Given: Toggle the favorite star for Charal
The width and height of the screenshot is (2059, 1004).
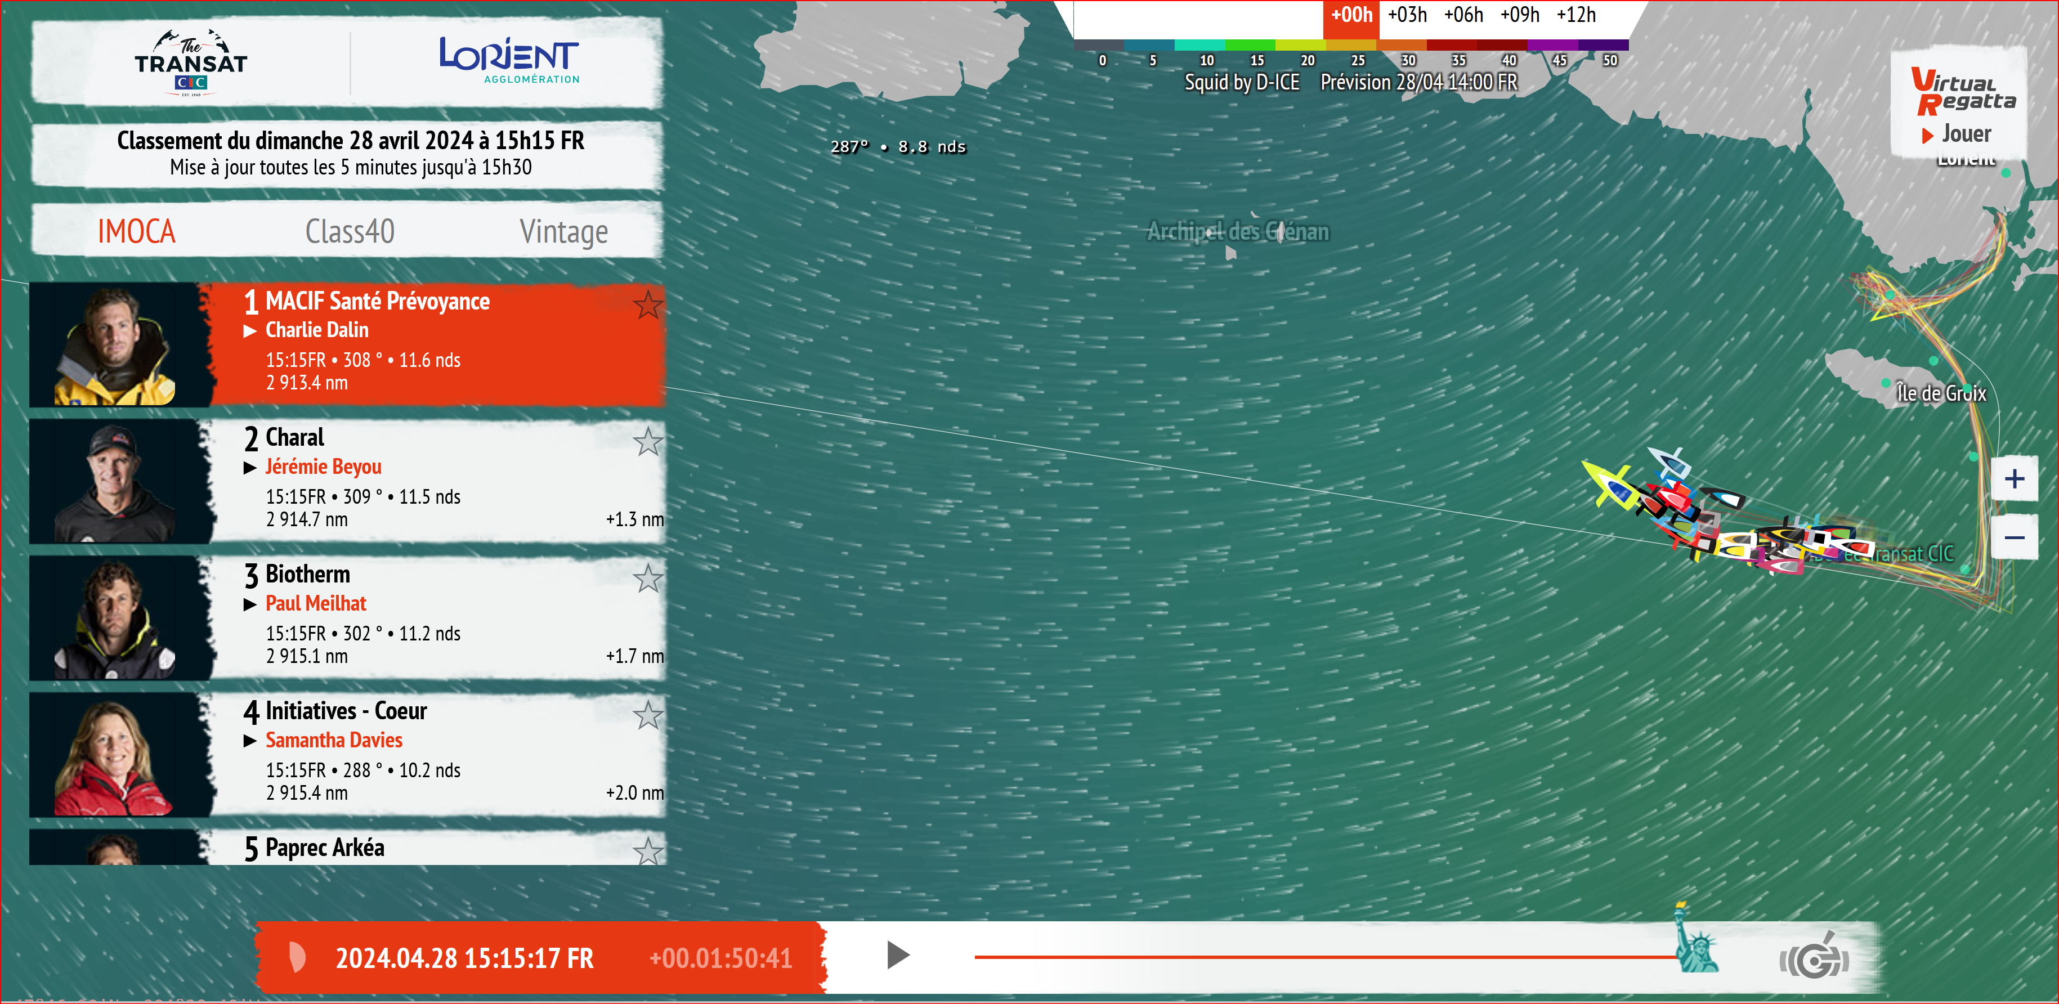Looking at the screenshot, I should click(648, 441).
